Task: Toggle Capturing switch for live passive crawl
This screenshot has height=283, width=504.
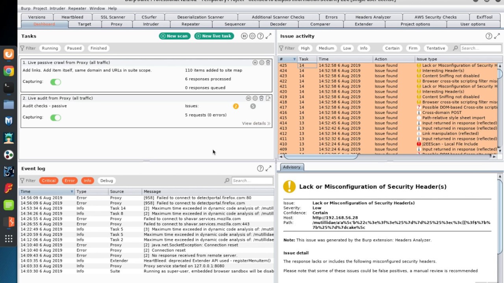Action: coord(56,82)
